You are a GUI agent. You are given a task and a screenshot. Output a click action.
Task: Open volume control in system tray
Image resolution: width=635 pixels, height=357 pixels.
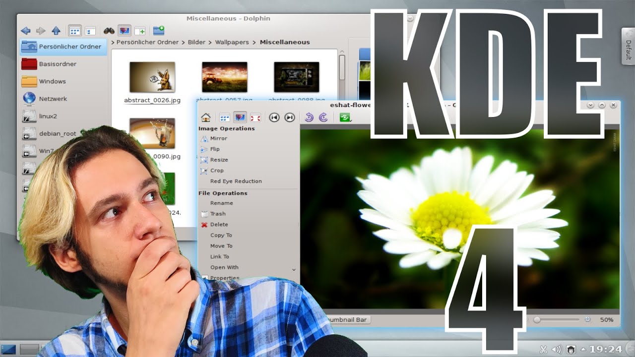click(x=557, y=349)
